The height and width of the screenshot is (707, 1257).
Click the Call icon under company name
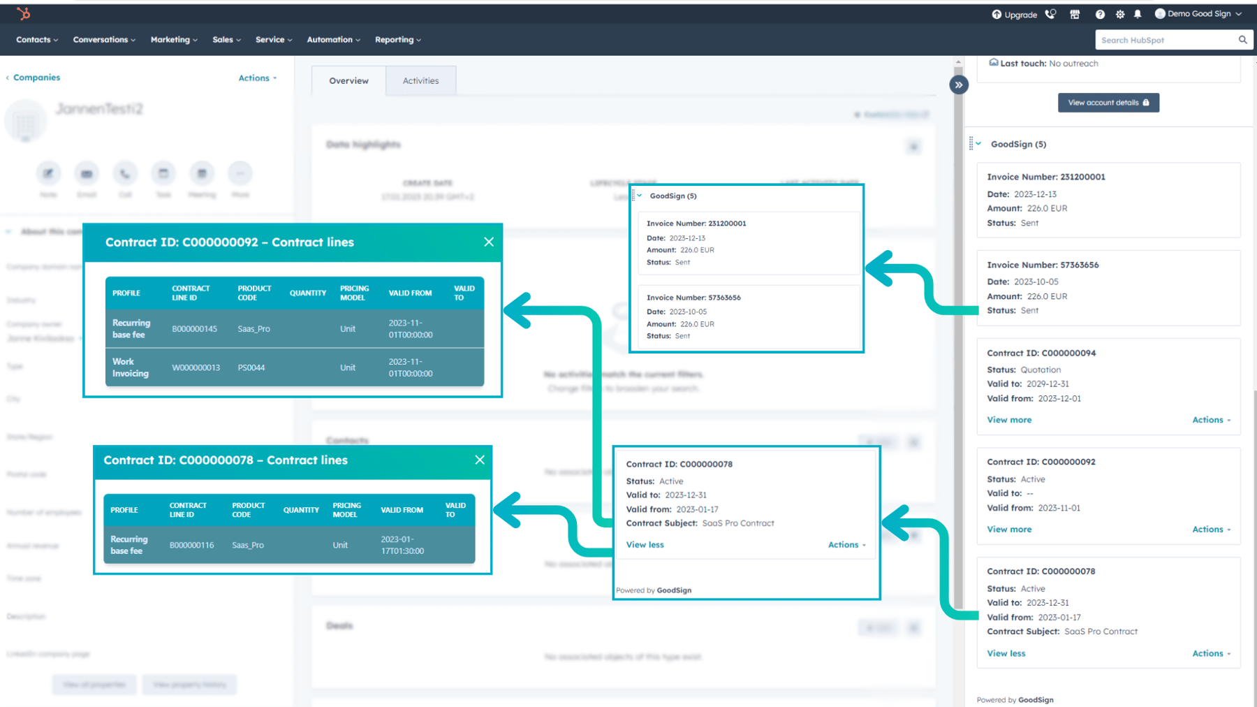pos(125,173)
